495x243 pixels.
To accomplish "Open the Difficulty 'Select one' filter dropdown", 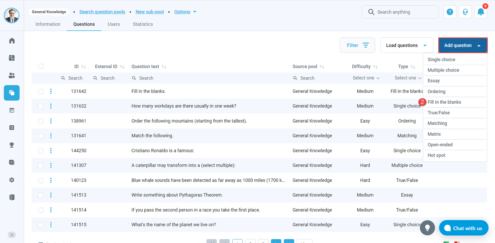I will 366,78.
